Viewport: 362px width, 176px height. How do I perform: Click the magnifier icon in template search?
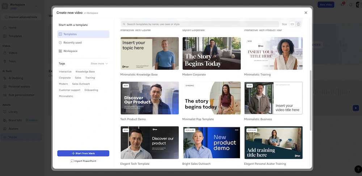point(124,24)
